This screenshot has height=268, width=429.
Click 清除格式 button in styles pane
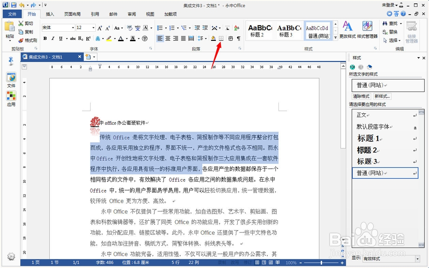[x=361, y=96]
